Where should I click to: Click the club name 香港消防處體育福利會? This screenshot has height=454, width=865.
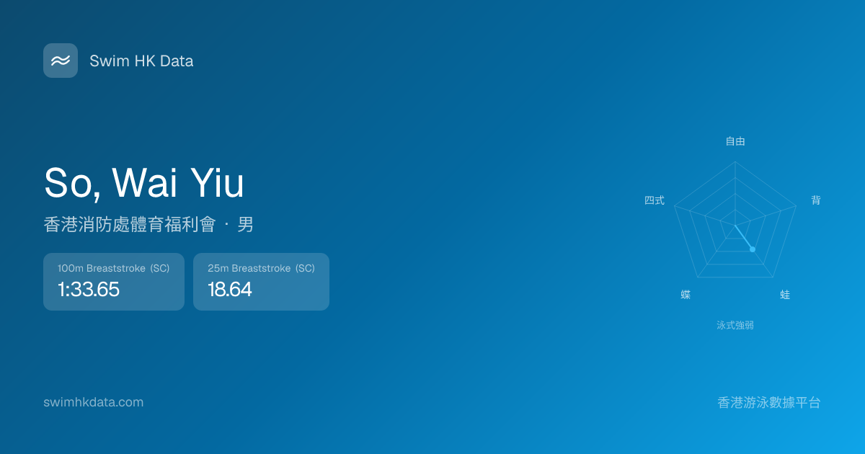(x=130, y=225)
